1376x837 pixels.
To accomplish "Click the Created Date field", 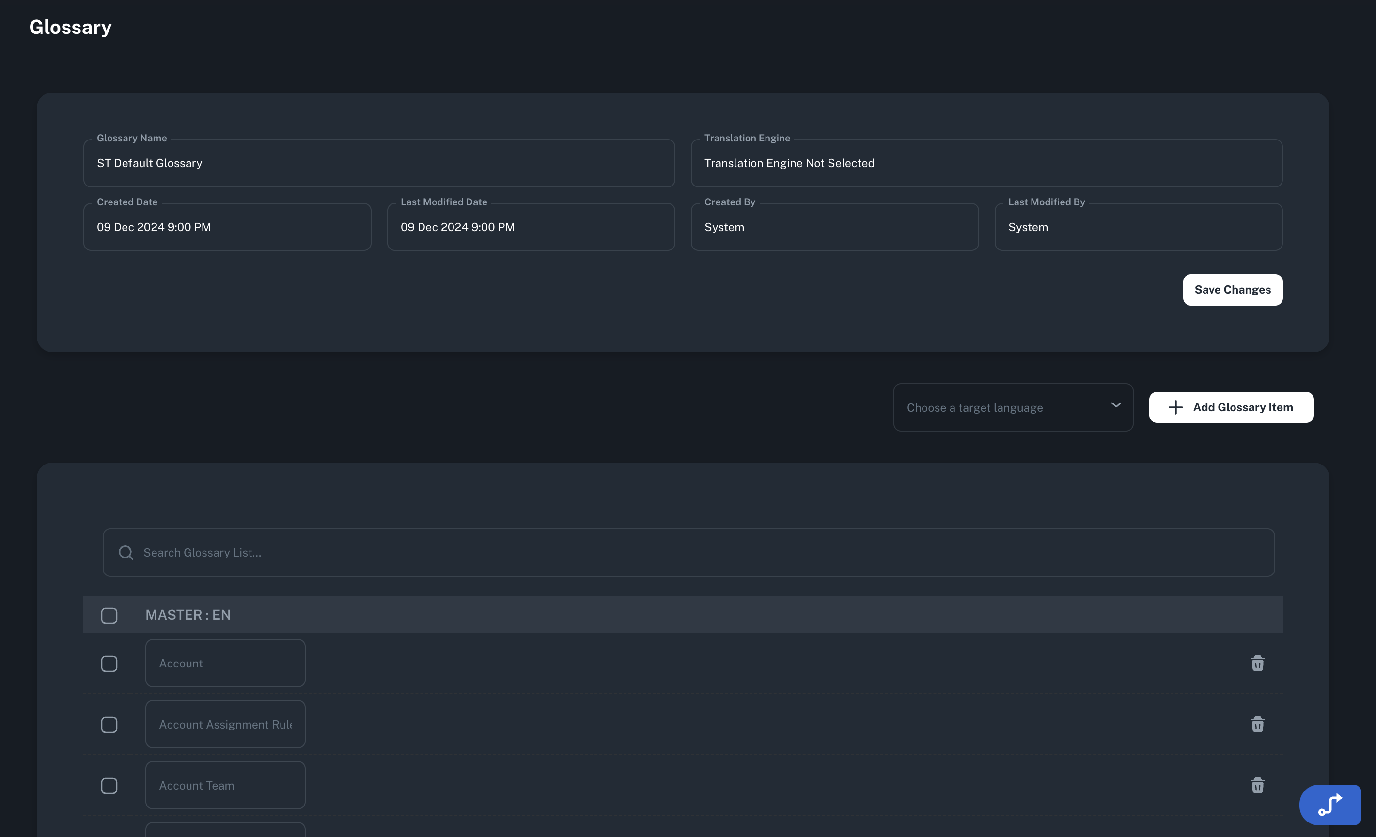I will tap(227, 227).
